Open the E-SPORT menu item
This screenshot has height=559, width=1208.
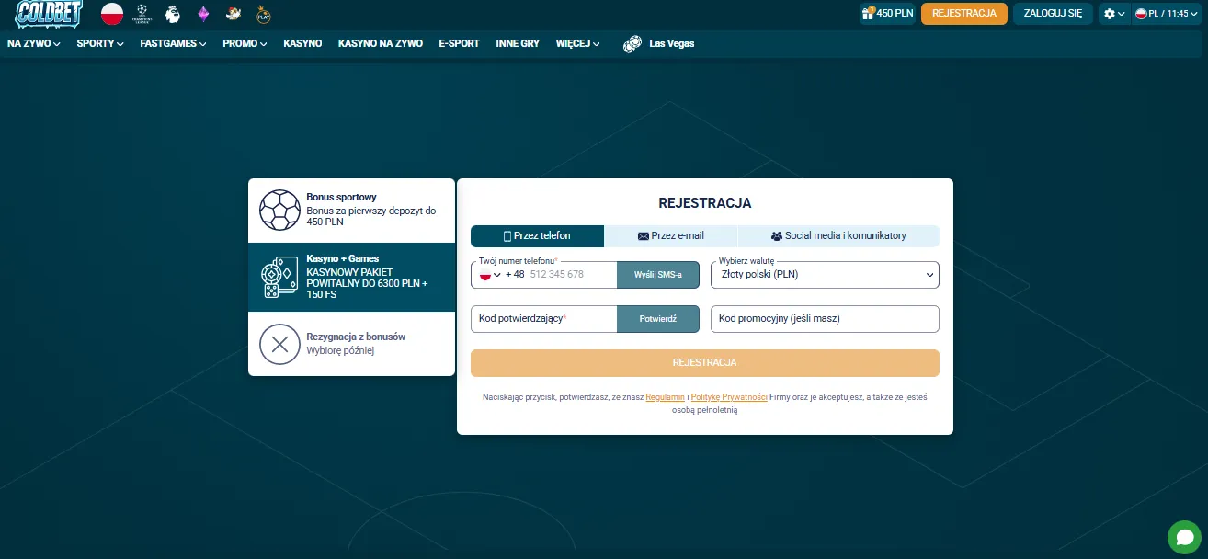click(x=459, y=43)
